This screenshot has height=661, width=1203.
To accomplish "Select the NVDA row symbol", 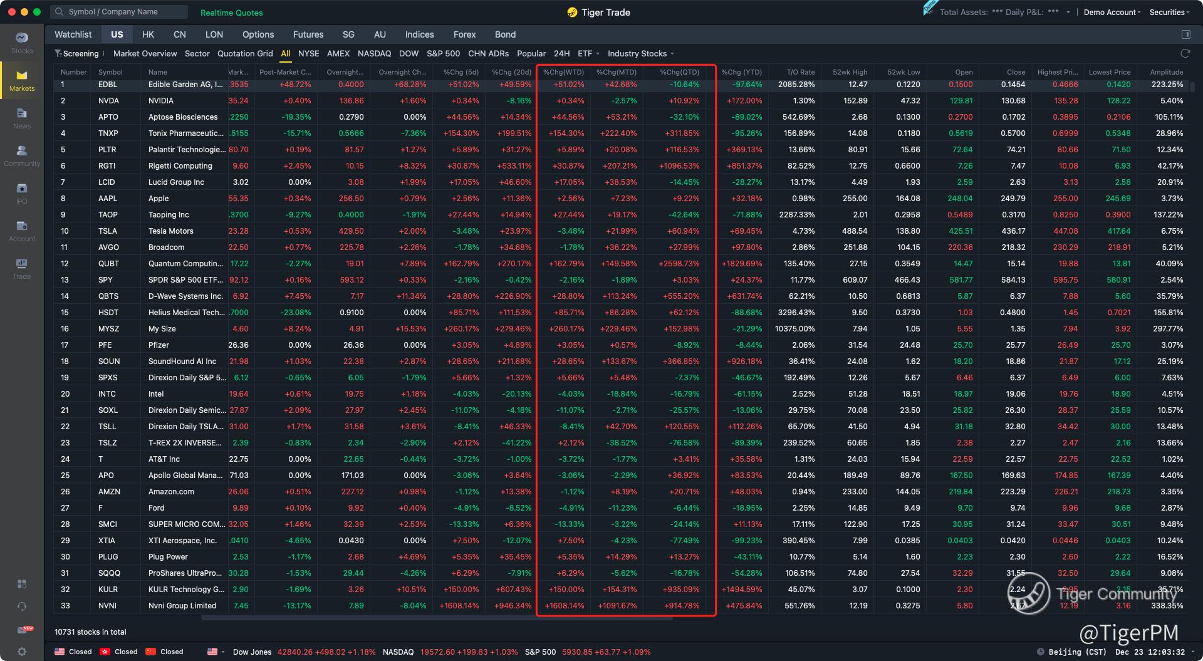I will 108,100.
